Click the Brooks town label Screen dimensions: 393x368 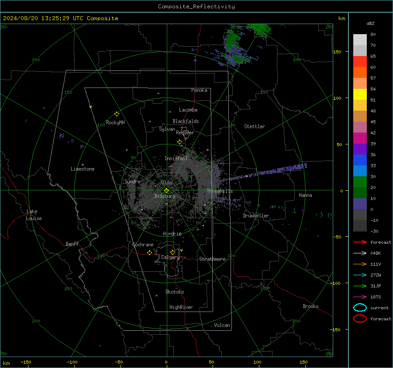310,306
